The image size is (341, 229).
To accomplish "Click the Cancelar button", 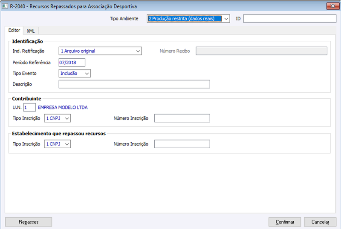I will click(320, 222).
